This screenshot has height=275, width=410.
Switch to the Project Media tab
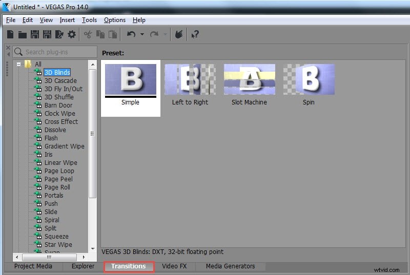pyautogui.click(x=33, y=266)
